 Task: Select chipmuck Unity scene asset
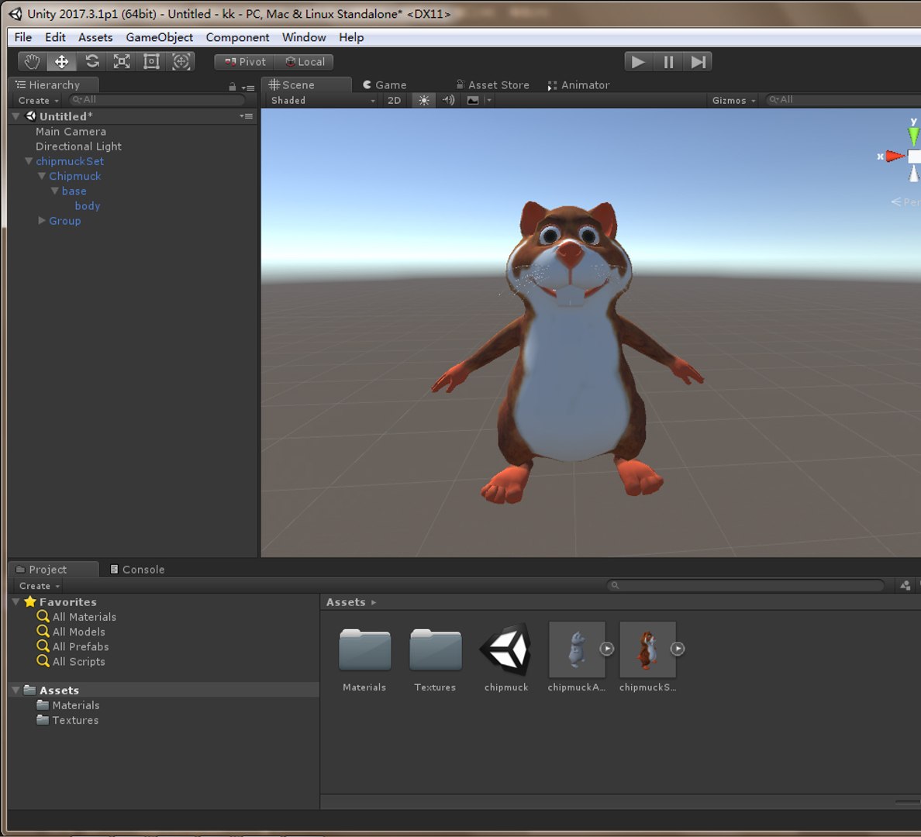click(505, 649)
